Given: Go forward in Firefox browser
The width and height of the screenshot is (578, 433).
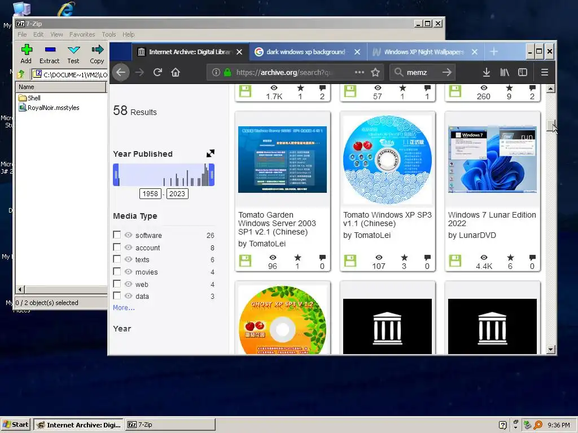Looking at the screenshot, I should click(x=140, y=73).
